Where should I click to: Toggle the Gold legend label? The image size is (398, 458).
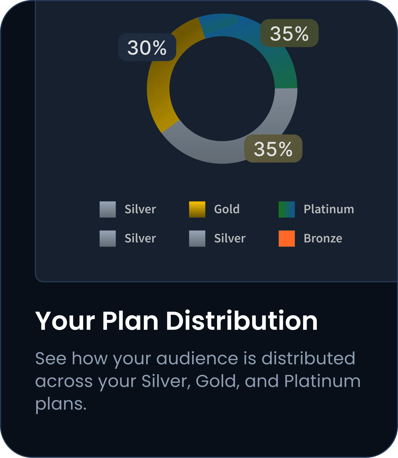[227, 209]
